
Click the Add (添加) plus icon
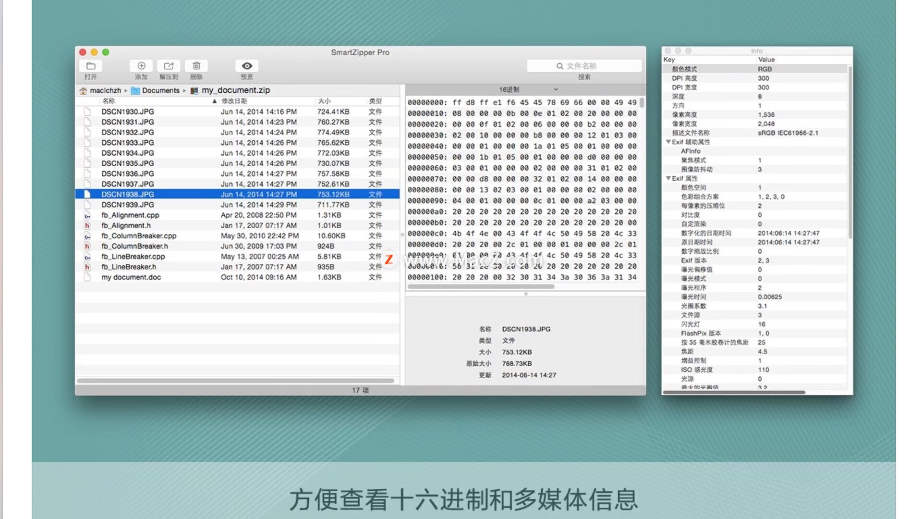[x=141, y=66]
